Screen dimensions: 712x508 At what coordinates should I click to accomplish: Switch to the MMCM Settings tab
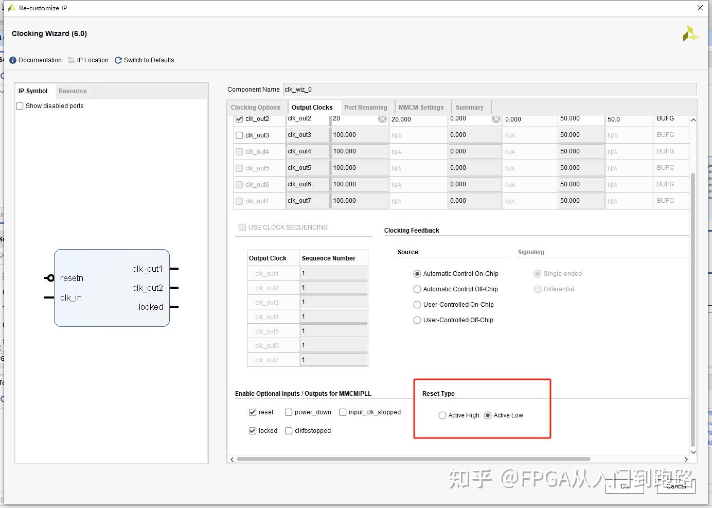421,107
